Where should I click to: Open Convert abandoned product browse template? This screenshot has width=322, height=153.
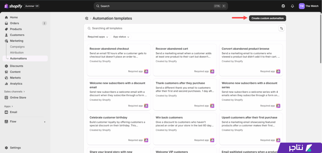251,60
